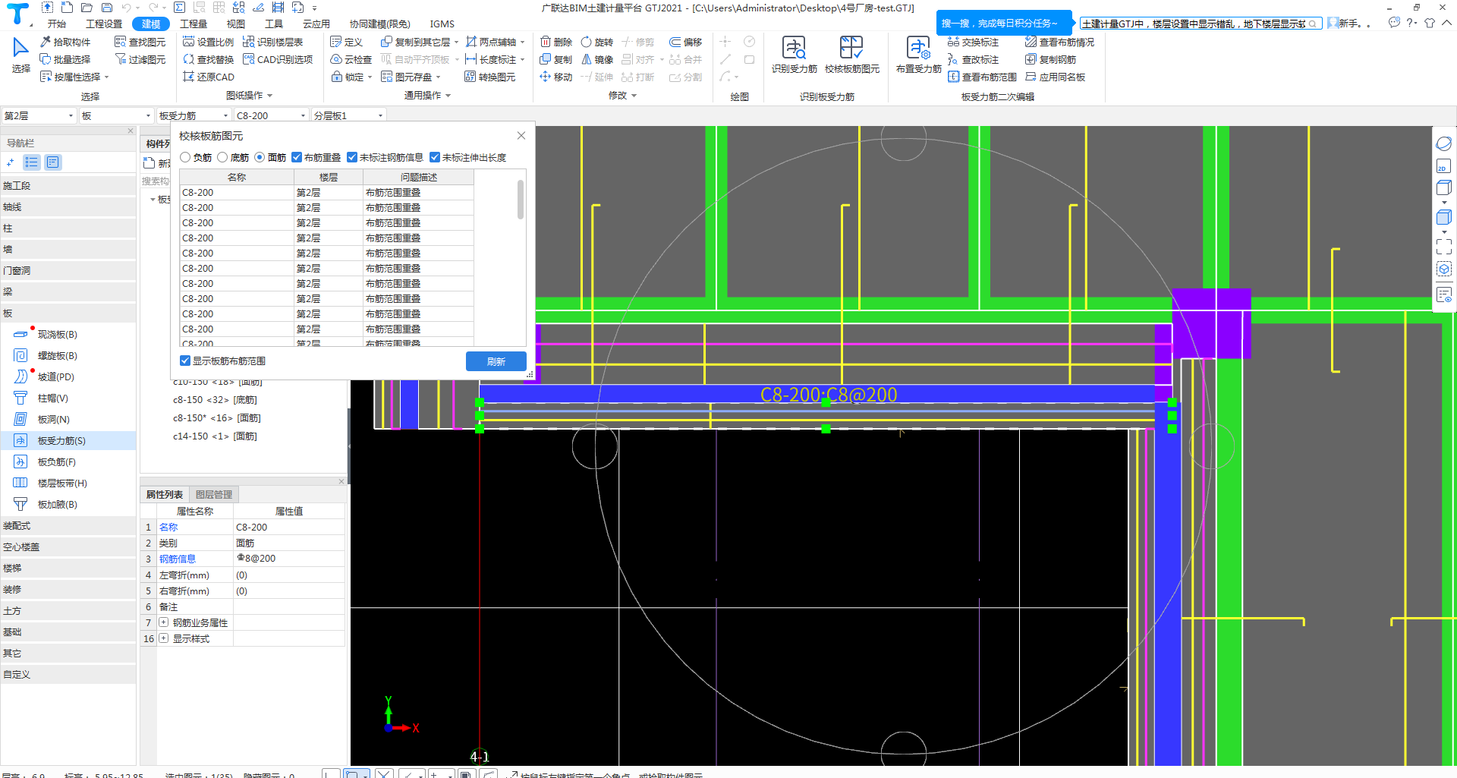The height and width of the screenshot is (778, 1457).
Task: Click 镜像 mirror tool
Action: 597,59
